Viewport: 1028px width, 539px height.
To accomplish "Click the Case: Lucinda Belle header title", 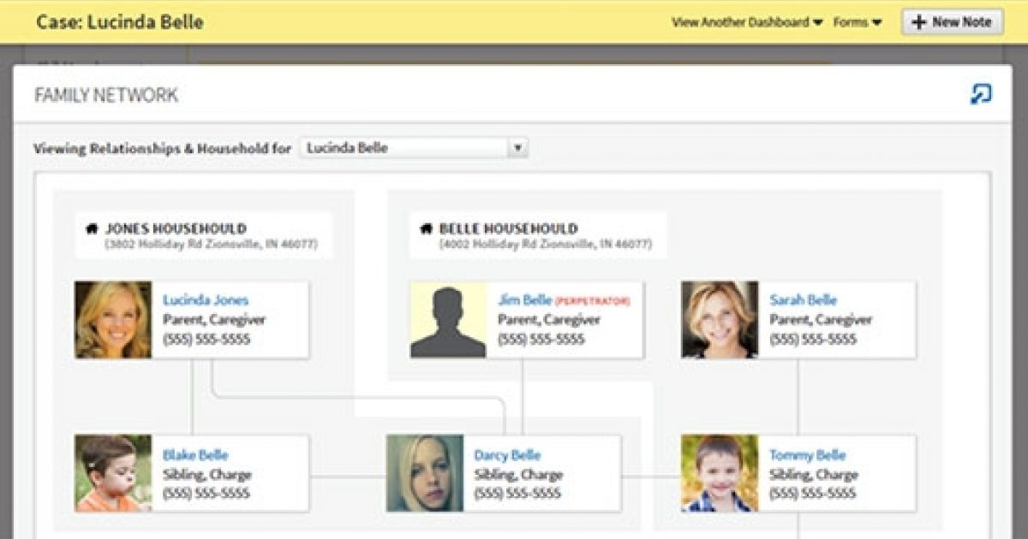I will [120, 22].
